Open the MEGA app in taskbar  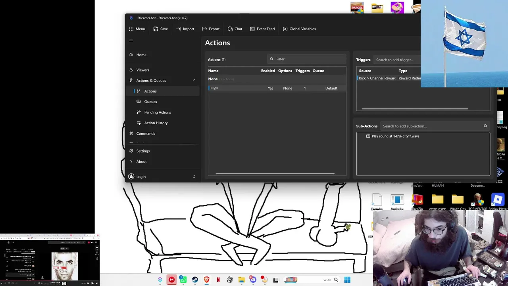click(x=171, y=280)
